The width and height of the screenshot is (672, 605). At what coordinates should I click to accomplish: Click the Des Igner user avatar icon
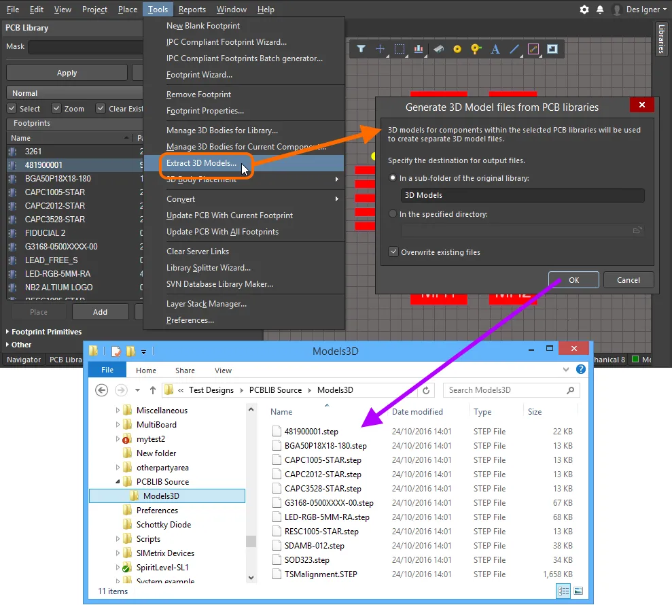(x=617, y=10)
